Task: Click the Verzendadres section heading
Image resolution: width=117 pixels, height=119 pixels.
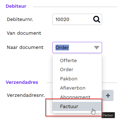Action: click(x=22, y=82)
